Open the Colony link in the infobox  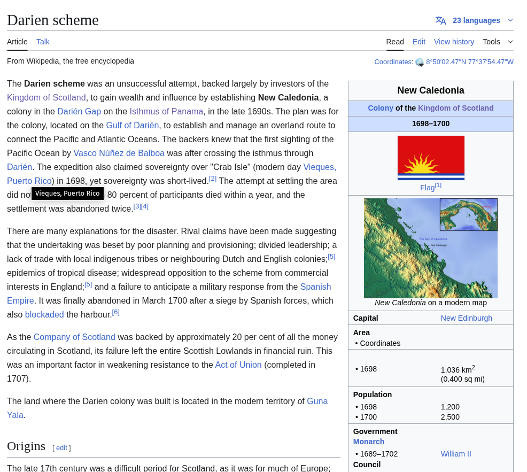tap(381, 108)
